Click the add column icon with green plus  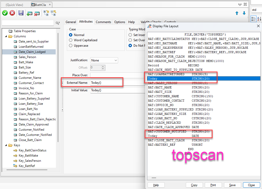(x=29, y=13)
